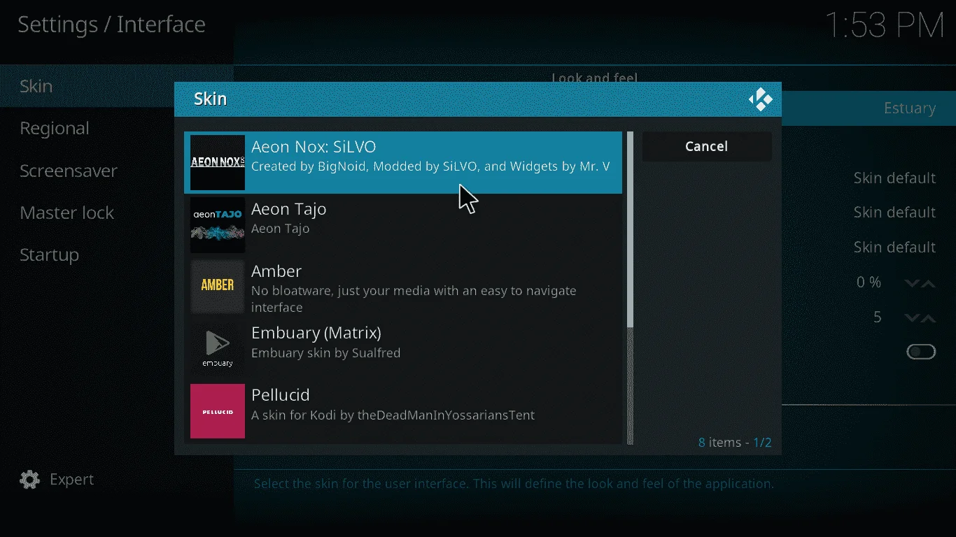
Task: Toggle the switch below the 5 setting
Action: pos(921,352)
